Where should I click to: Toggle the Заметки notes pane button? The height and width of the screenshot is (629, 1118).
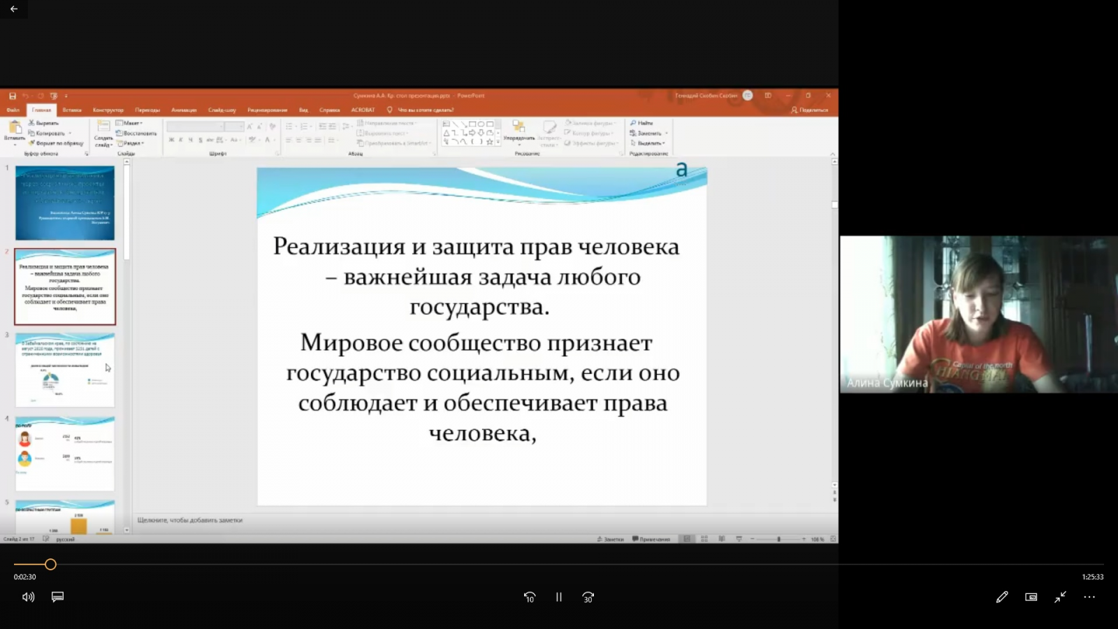(611, 539)
